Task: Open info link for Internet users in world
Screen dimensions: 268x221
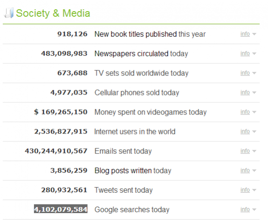Action: [x=245, y=131]
